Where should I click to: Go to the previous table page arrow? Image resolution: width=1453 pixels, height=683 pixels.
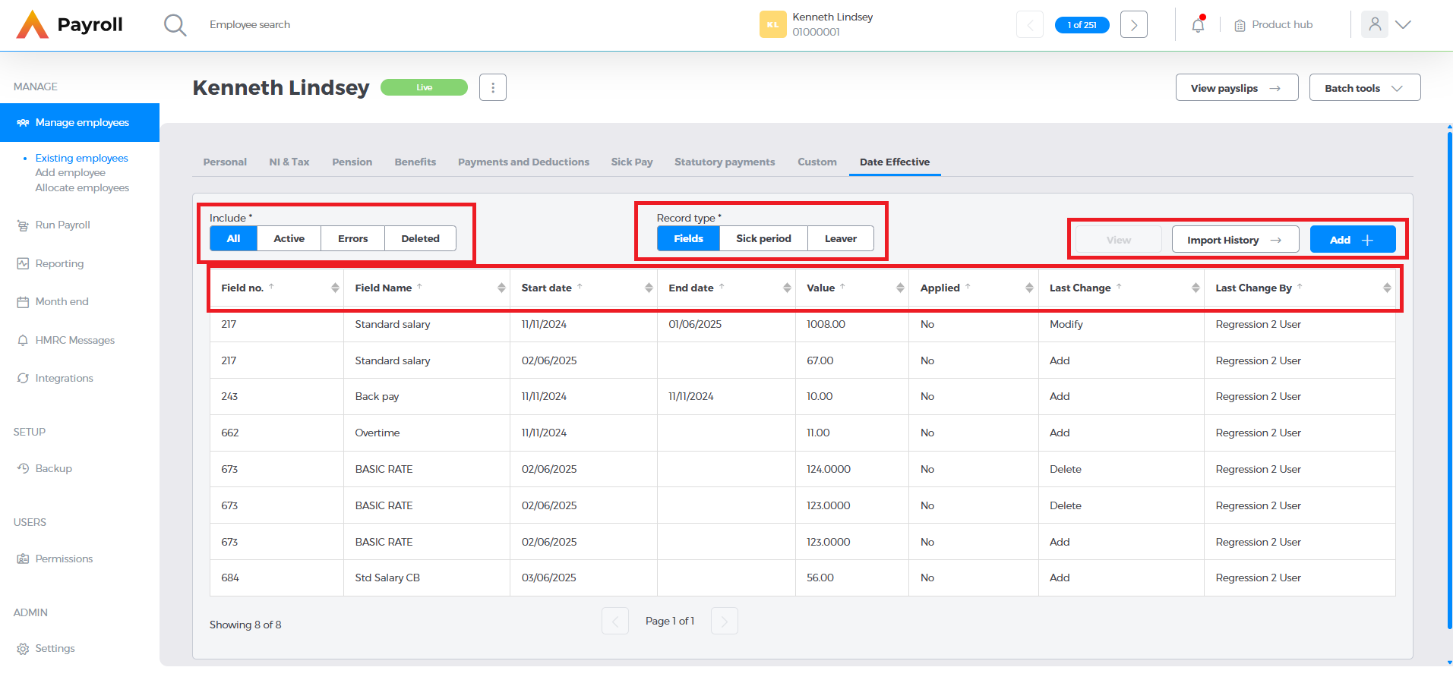point(615,622)
